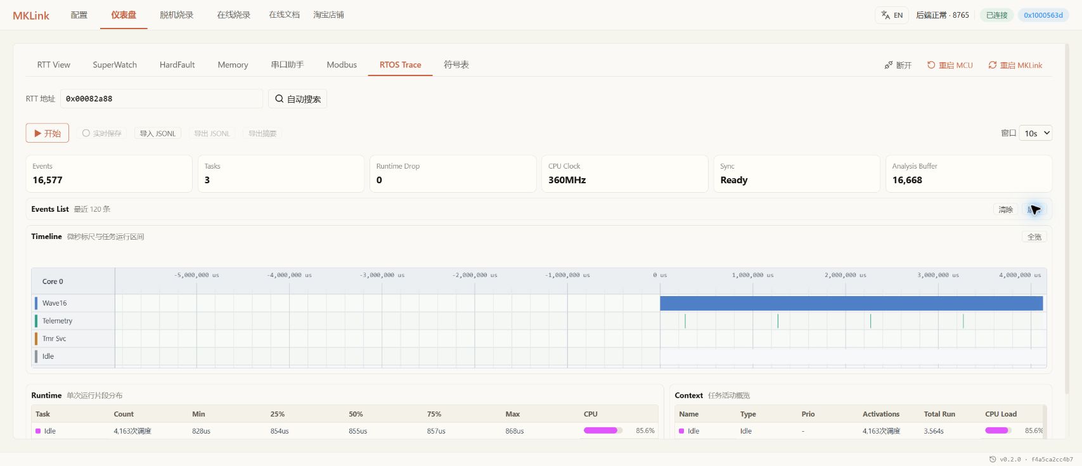This screenshot has width=1082, height=466.
Task: Switch to the SuperWatch tab
Action: pyautogui.click(x=115, y=65)
